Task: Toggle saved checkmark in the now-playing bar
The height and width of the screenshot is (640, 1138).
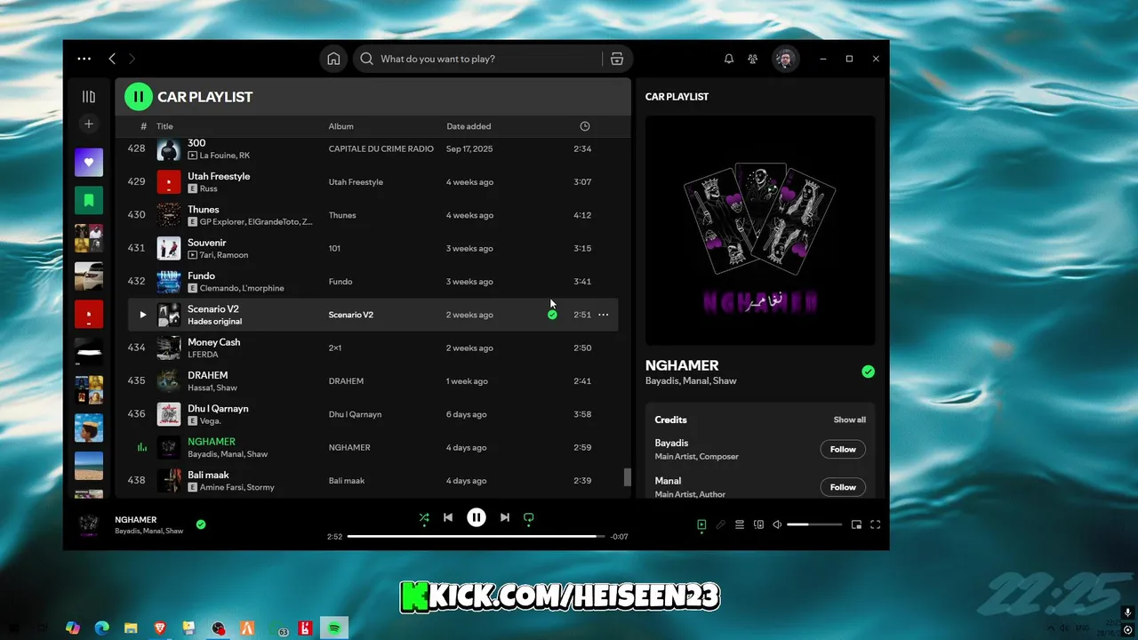Action: tap(201, 524)
